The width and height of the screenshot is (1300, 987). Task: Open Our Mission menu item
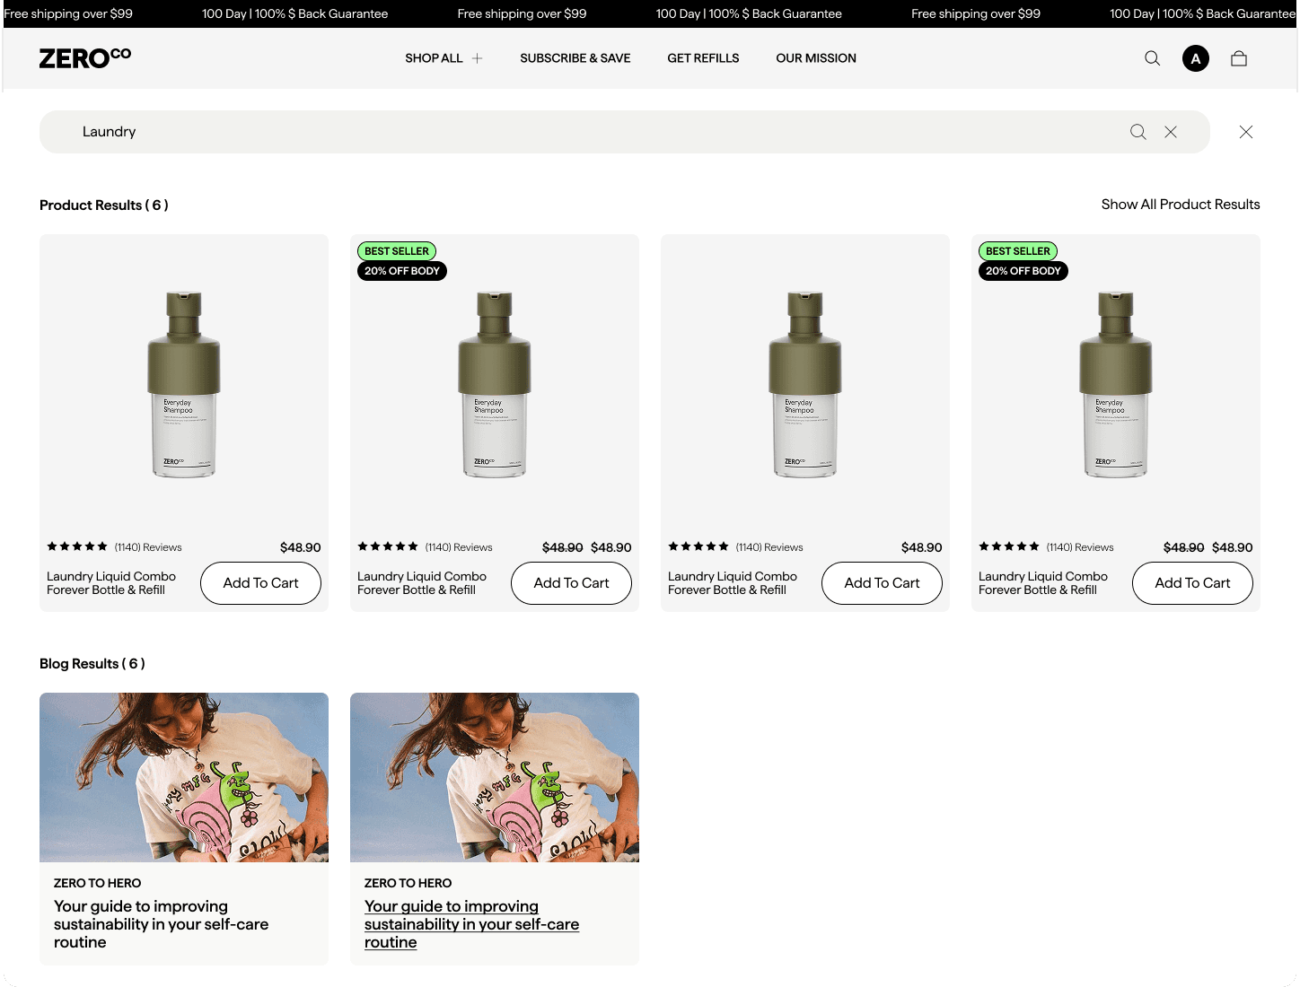click(x=816, y=58)
